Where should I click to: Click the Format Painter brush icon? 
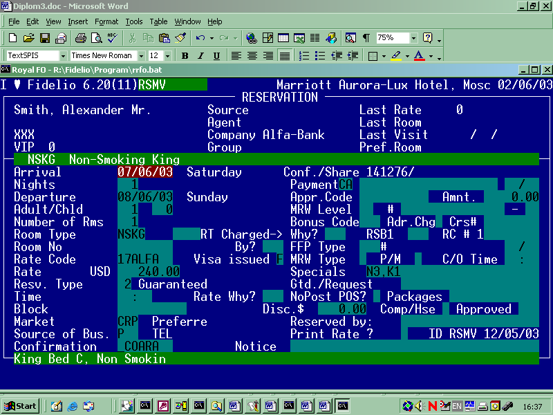tap(180, 38)
